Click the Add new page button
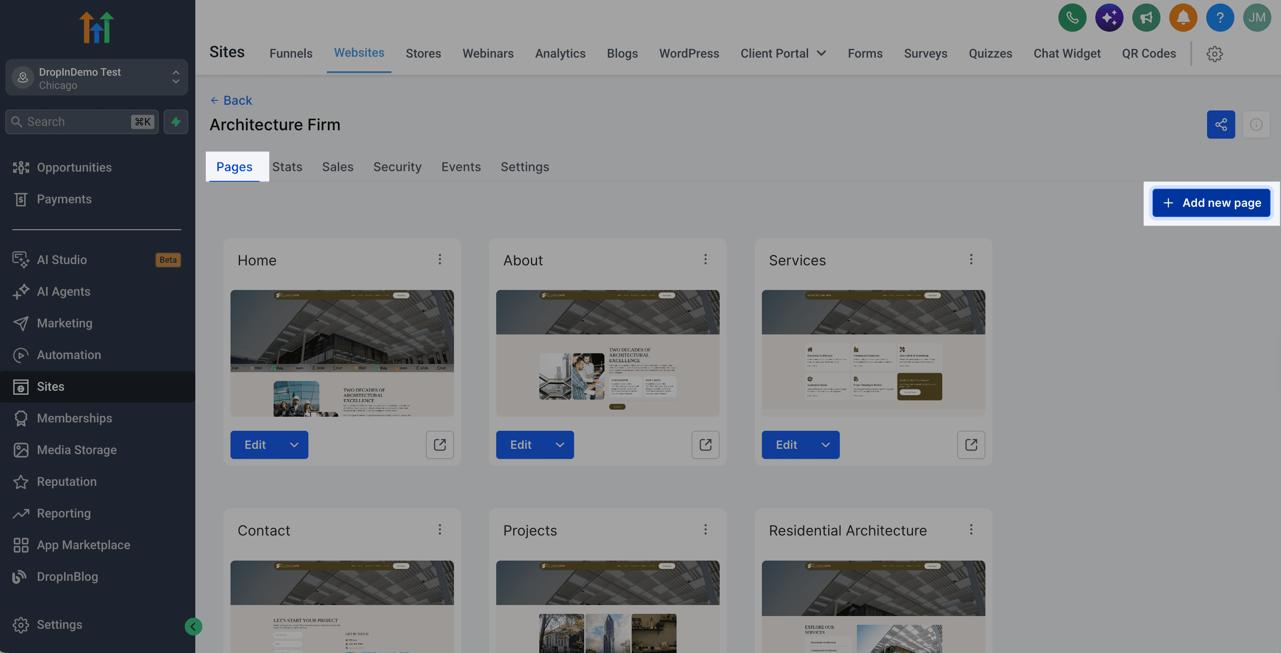1281x653 pixels. coord(1211,203)
